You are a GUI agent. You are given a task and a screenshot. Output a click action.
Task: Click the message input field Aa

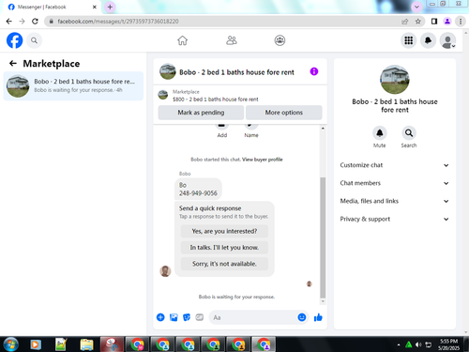(x=253, y=317)
